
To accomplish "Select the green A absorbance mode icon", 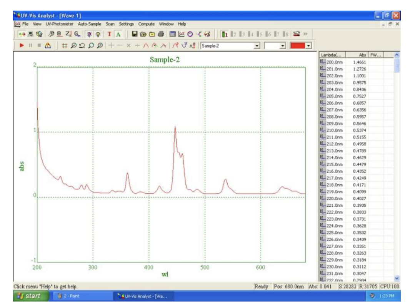I will click(x=118, y=34).
